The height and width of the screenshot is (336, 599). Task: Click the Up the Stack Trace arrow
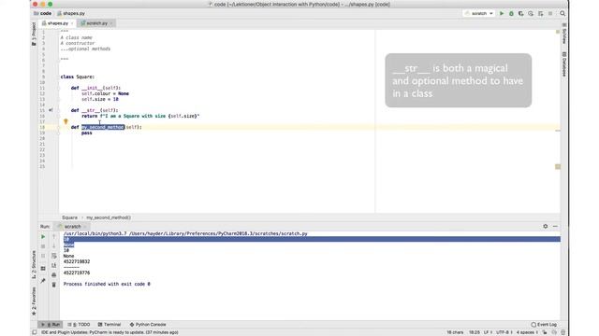[54, 236]
